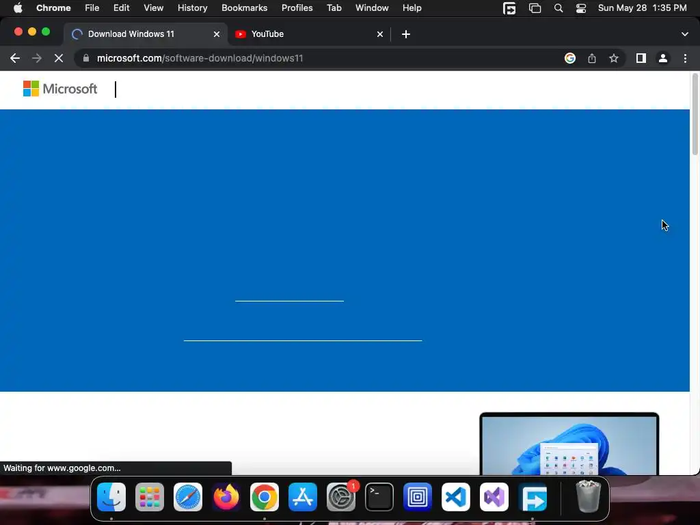Screen dimensions: 700x525
Task: Click Chrome icon in the Dock
Action: [x=265, y=497]
